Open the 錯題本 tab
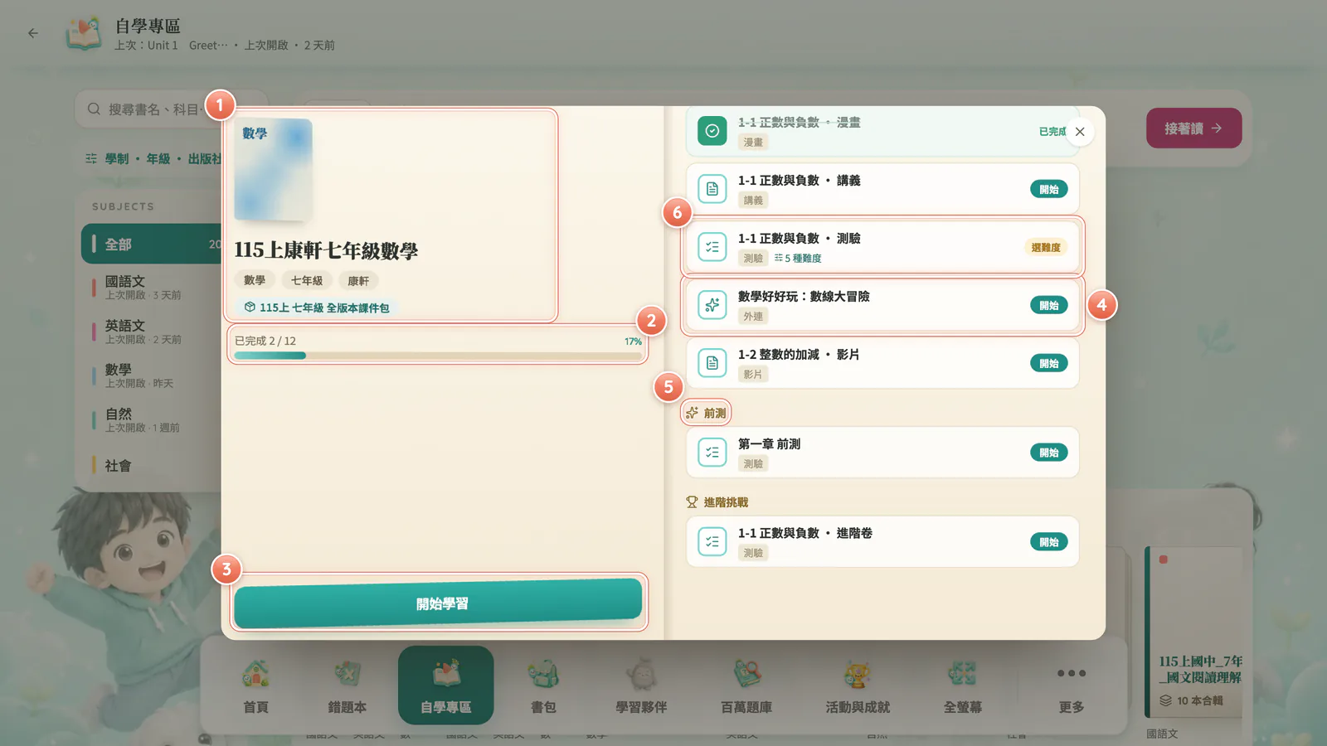The width and height of the screenshot is (1327, 746). [347, 685]
